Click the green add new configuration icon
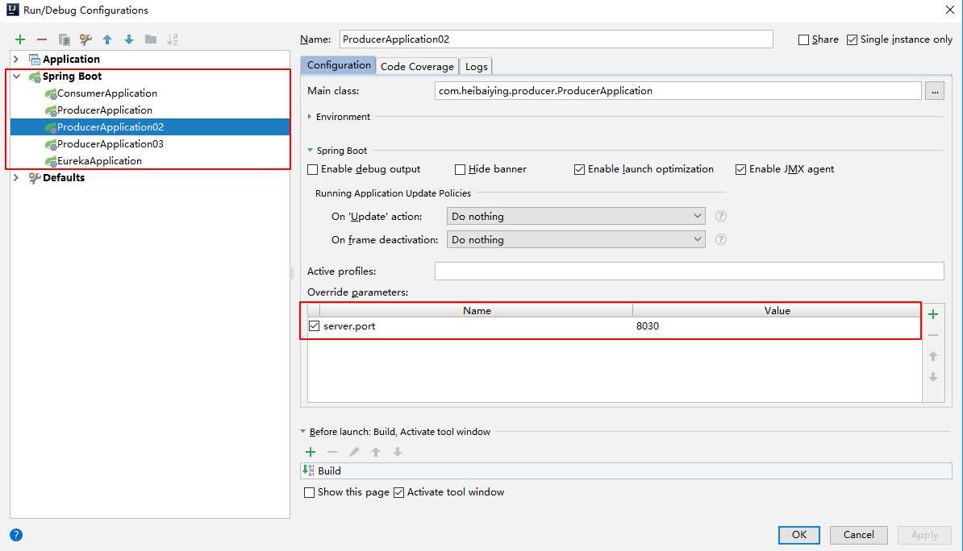The height and width of the screenshot is (551, 963). (x=20, y=39)
